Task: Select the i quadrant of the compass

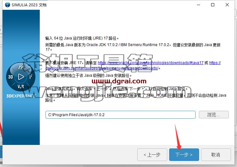Action: coord(31,77)
